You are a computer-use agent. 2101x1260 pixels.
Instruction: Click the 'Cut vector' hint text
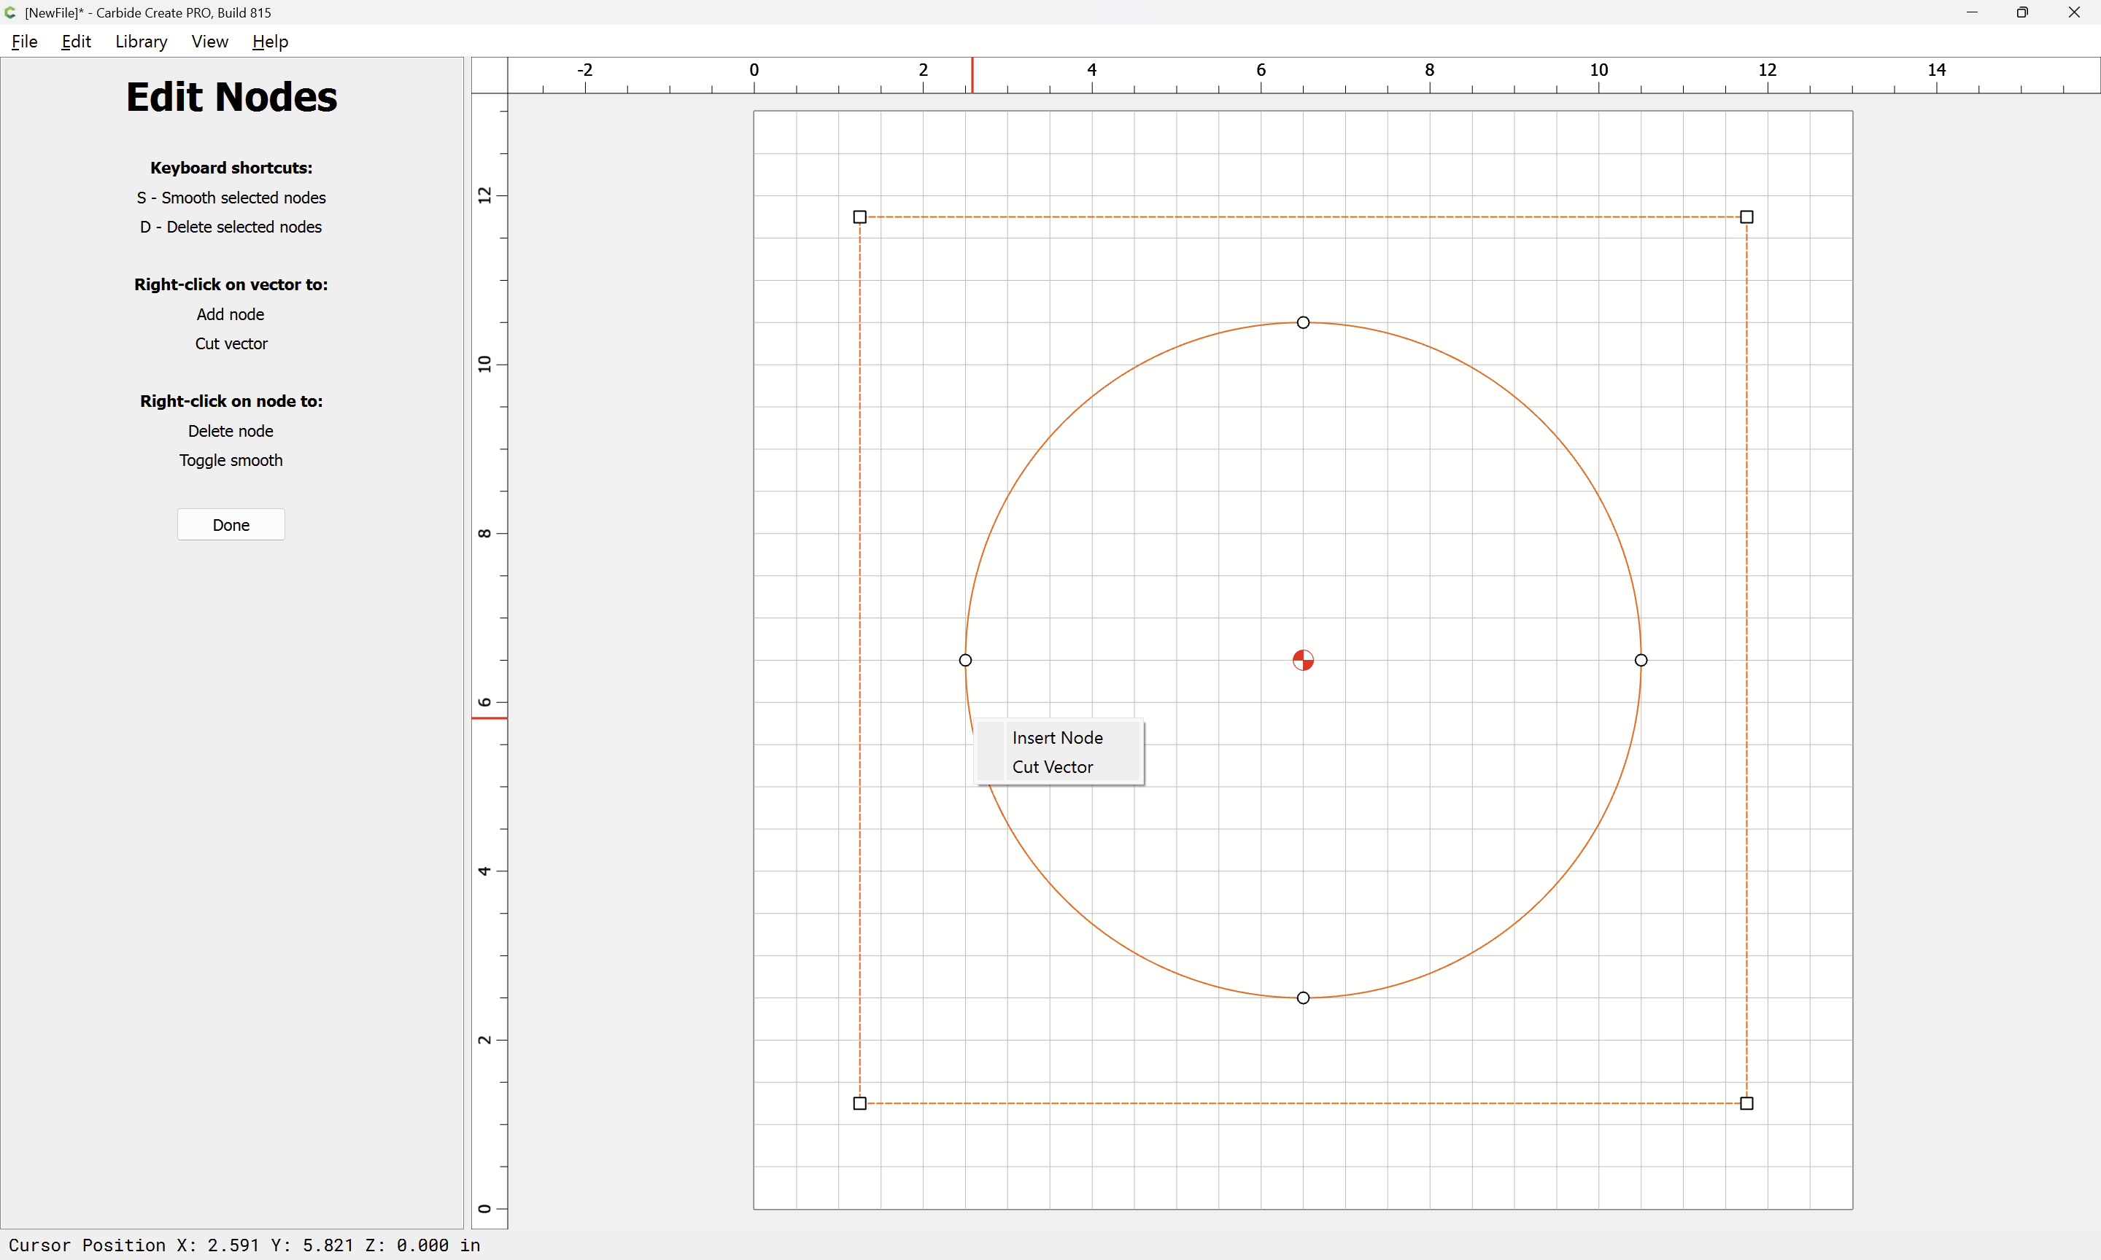231,344
